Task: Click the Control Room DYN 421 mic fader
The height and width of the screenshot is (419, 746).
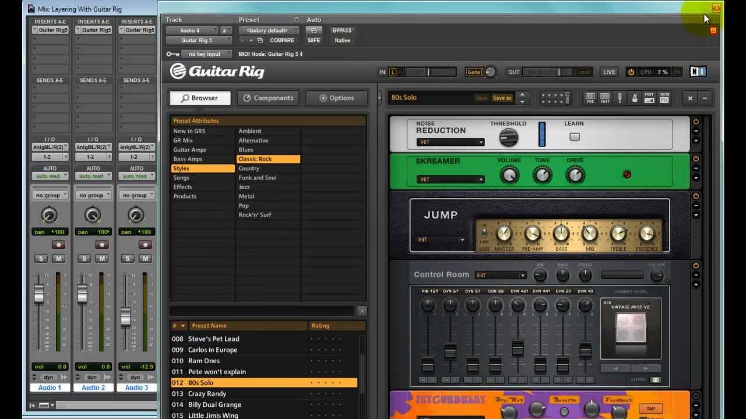Action: tap(518, 348)
